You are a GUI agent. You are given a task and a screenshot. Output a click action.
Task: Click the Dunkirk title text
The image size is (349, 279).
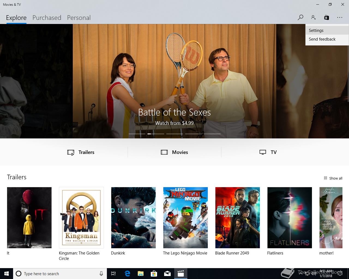118,253
